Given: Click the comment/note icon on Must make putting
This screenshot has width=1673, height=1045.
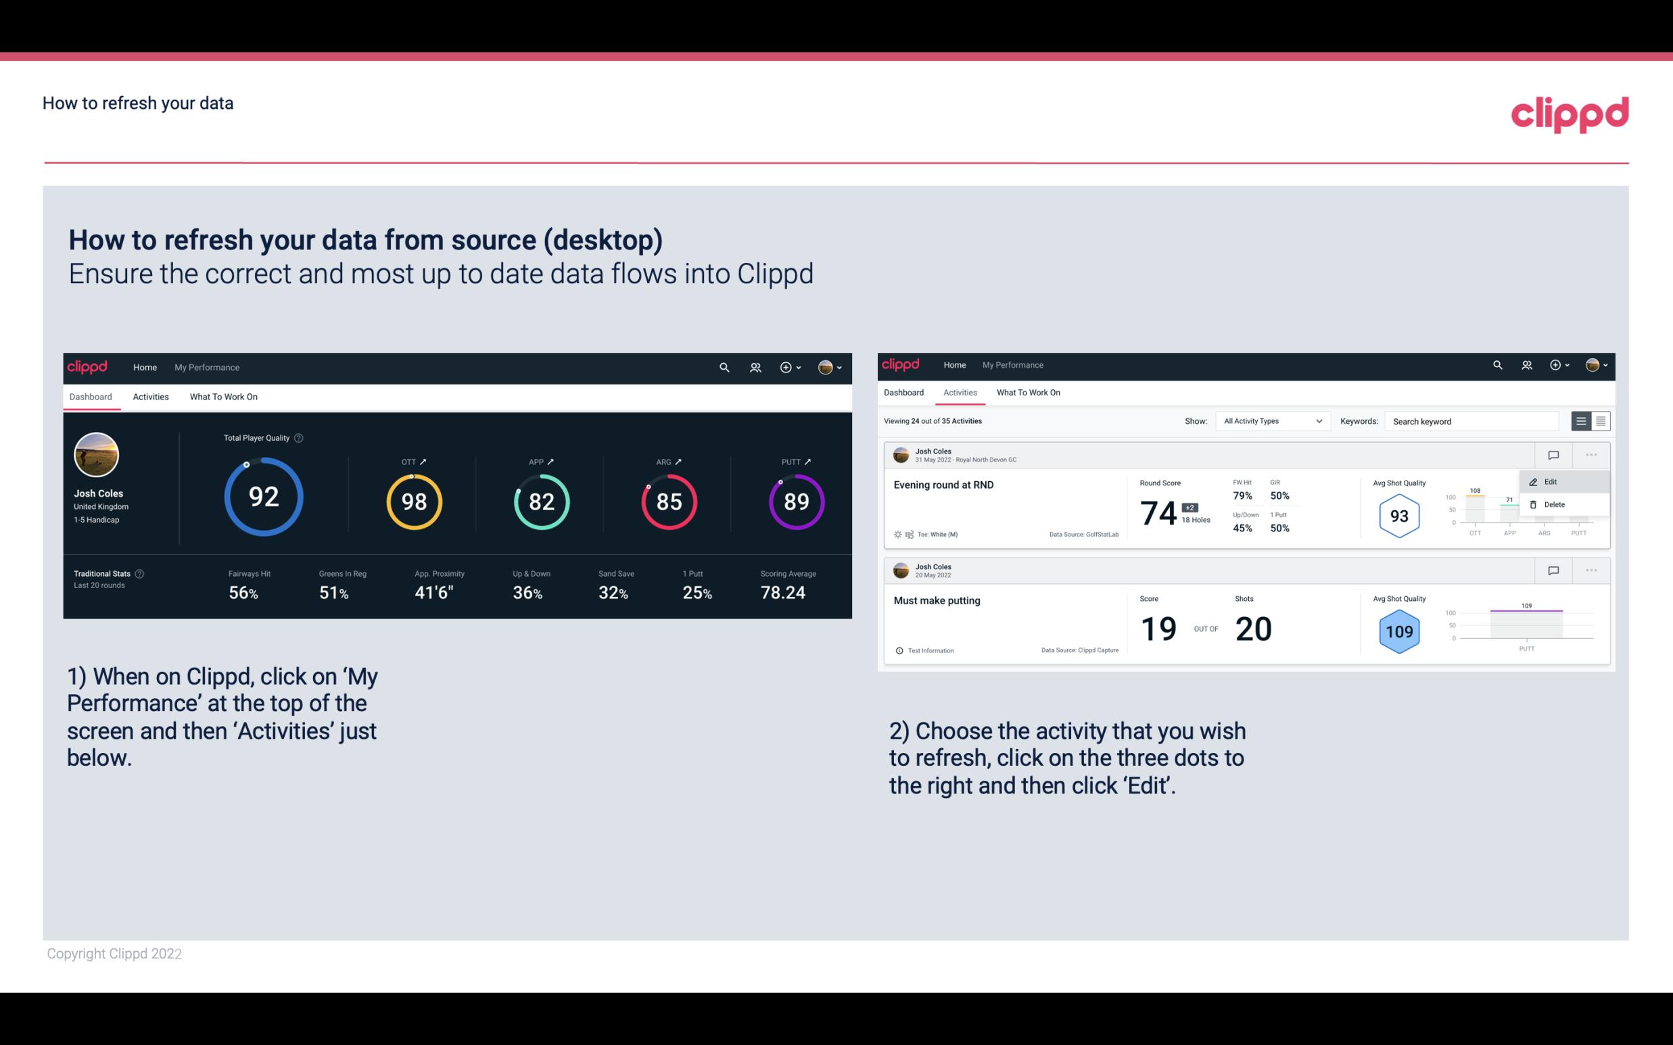Looking at the screenshot, I should [x=1553, y=569].
